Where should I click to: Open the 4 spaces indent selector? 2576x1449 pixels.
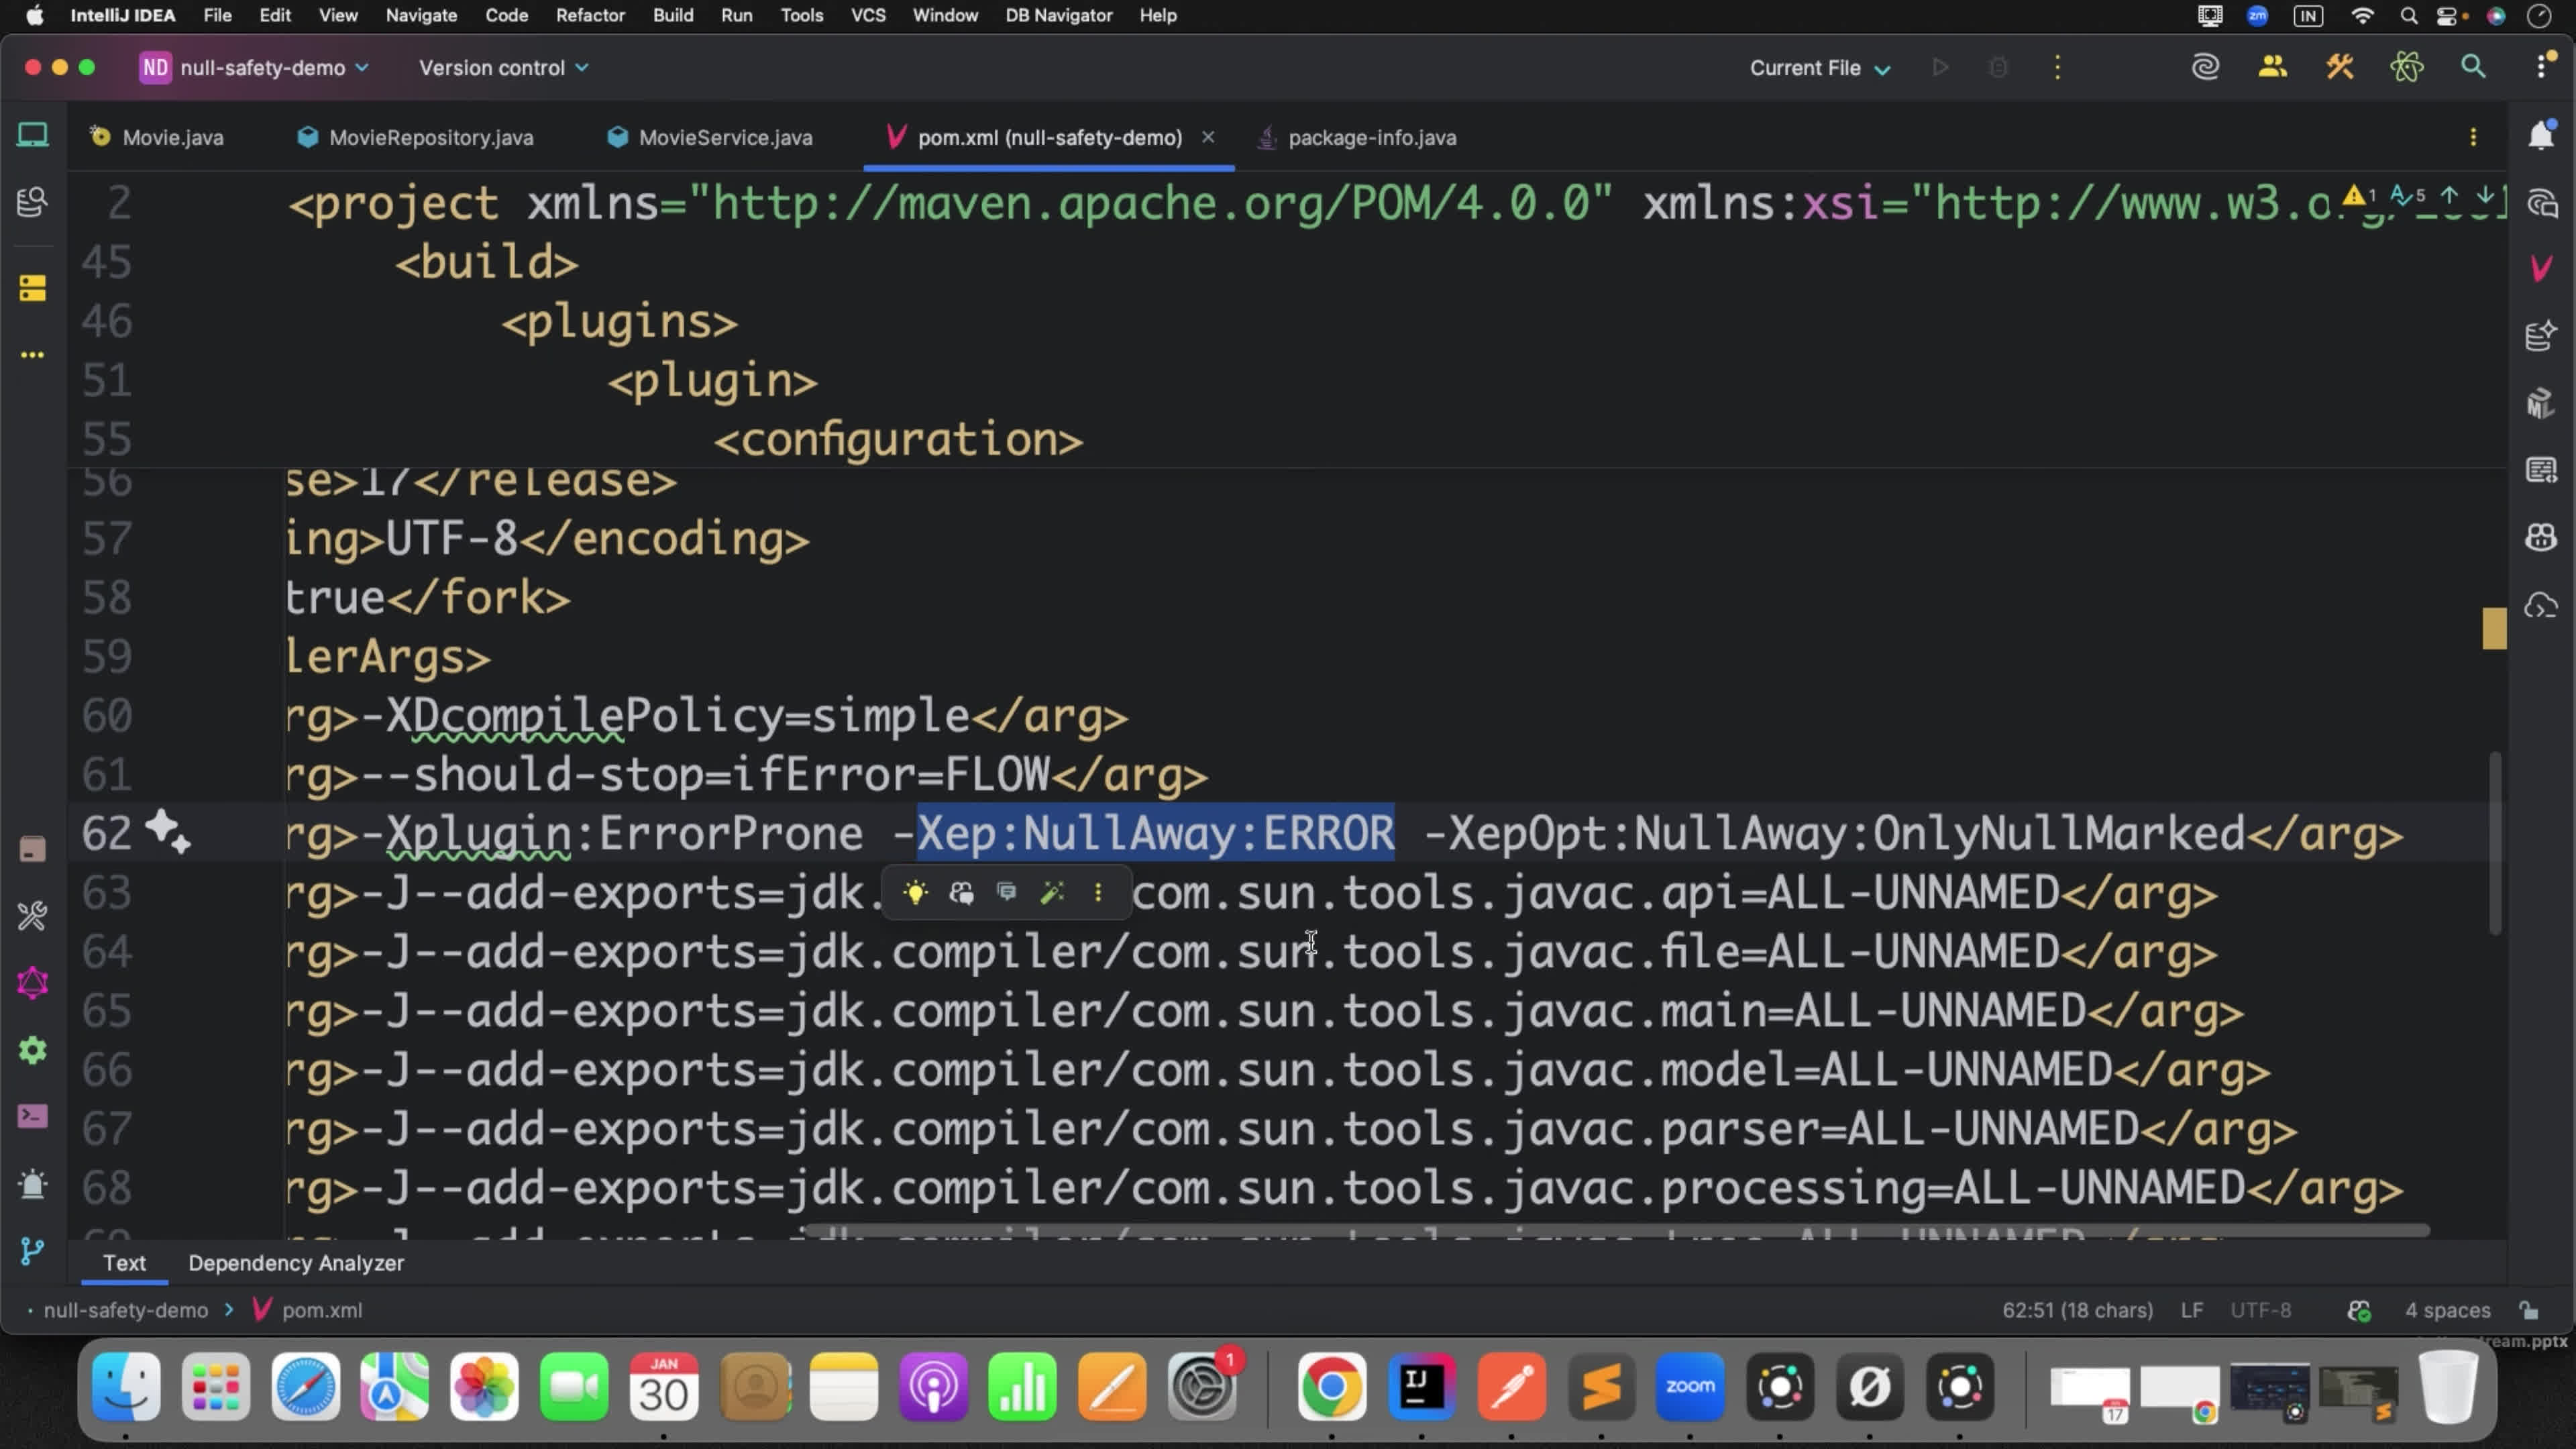pos(2447,1310)
